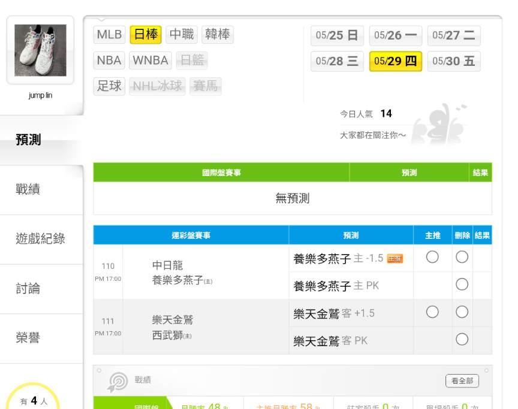Viewport: 518px width, 409px height.
Task: Switch to the 韓棒 league
Action: click(x=217, y=35)
